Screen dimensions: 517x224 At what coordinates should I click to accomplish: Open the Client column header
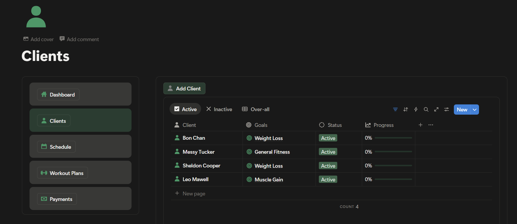click(185, 125)
